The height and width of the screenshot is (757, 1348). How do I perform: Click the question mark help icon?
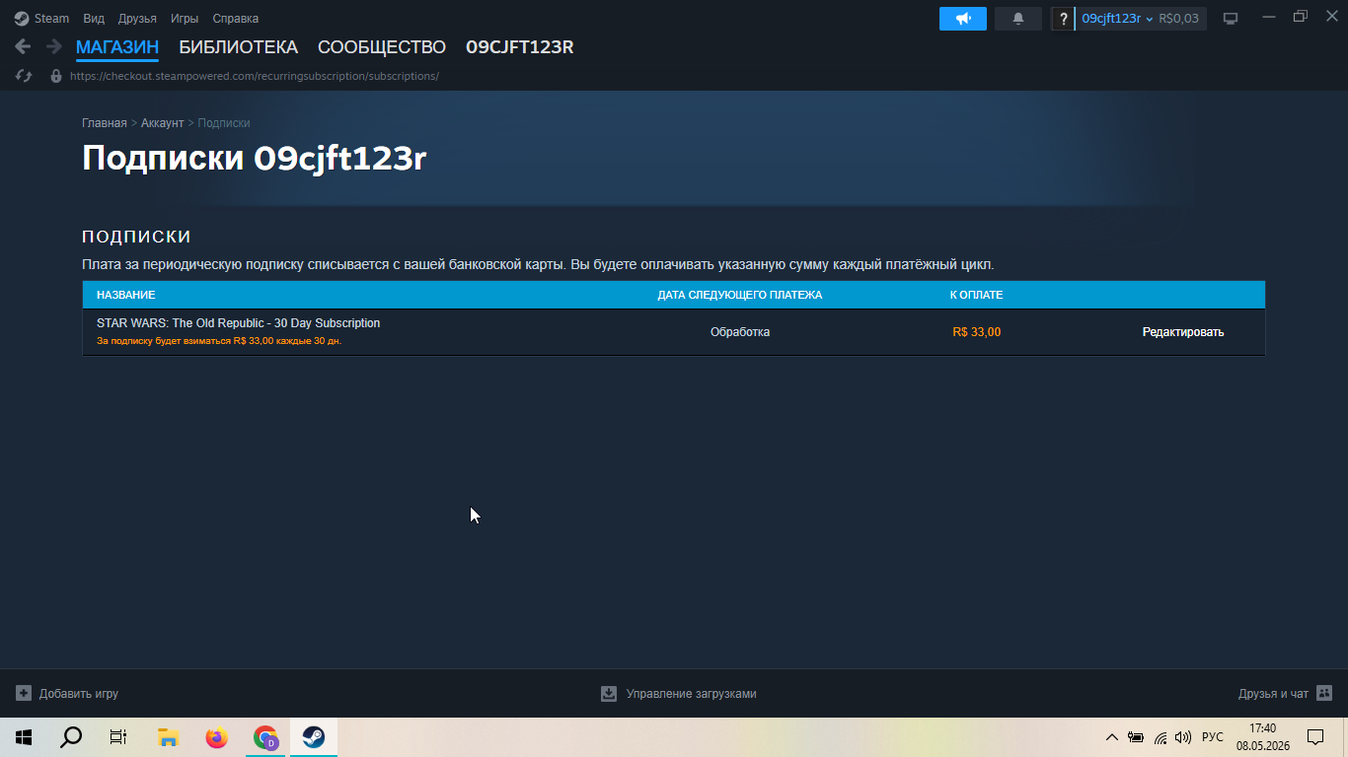(x=1063, y=19)
